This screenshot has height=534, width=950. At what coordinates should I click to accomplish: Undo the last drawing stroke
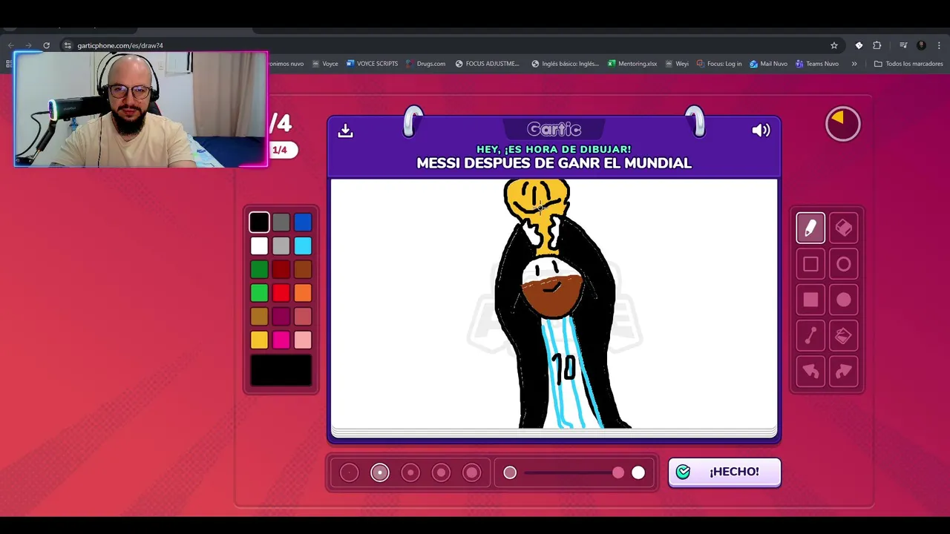pyautogui.click(x=810, y=372)
